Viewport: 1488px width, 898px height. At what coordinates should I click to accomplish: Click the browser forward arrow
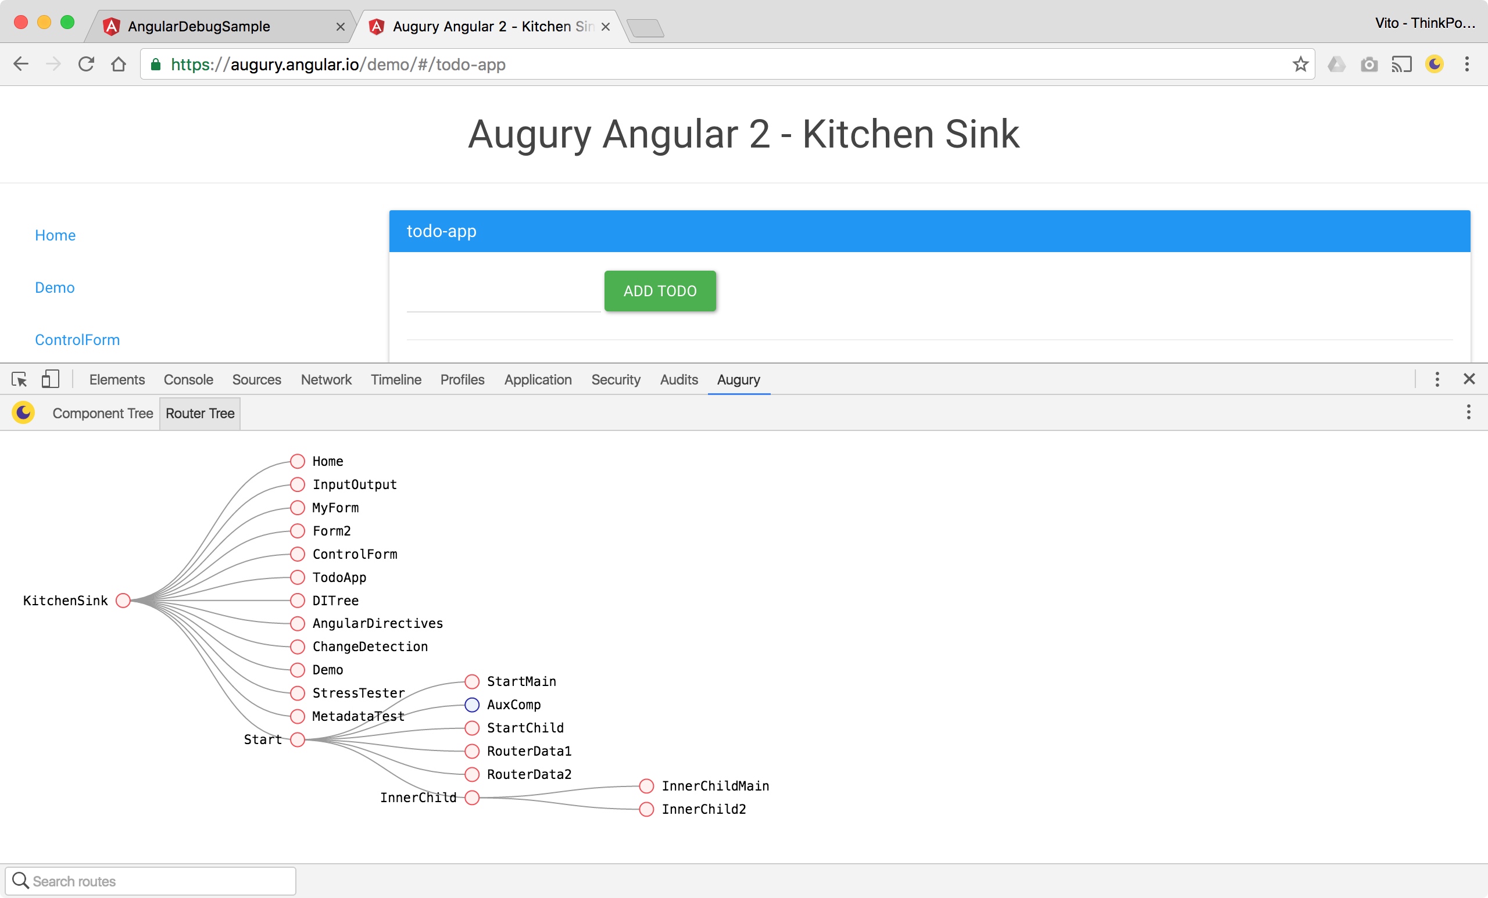point(53,64)
